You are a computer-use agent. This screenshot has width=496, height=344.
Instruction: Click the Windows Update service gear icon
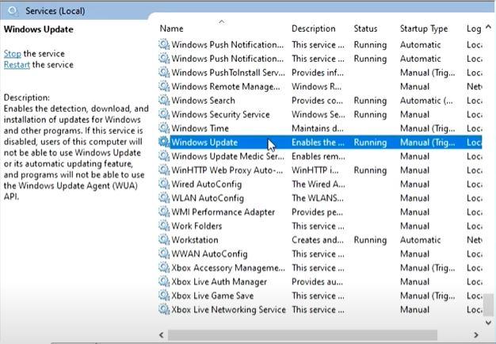click(x=164, y=142)
